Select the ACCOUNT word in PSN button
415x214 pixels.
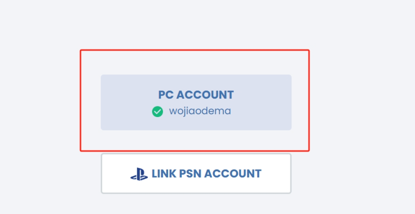(233, 174)
